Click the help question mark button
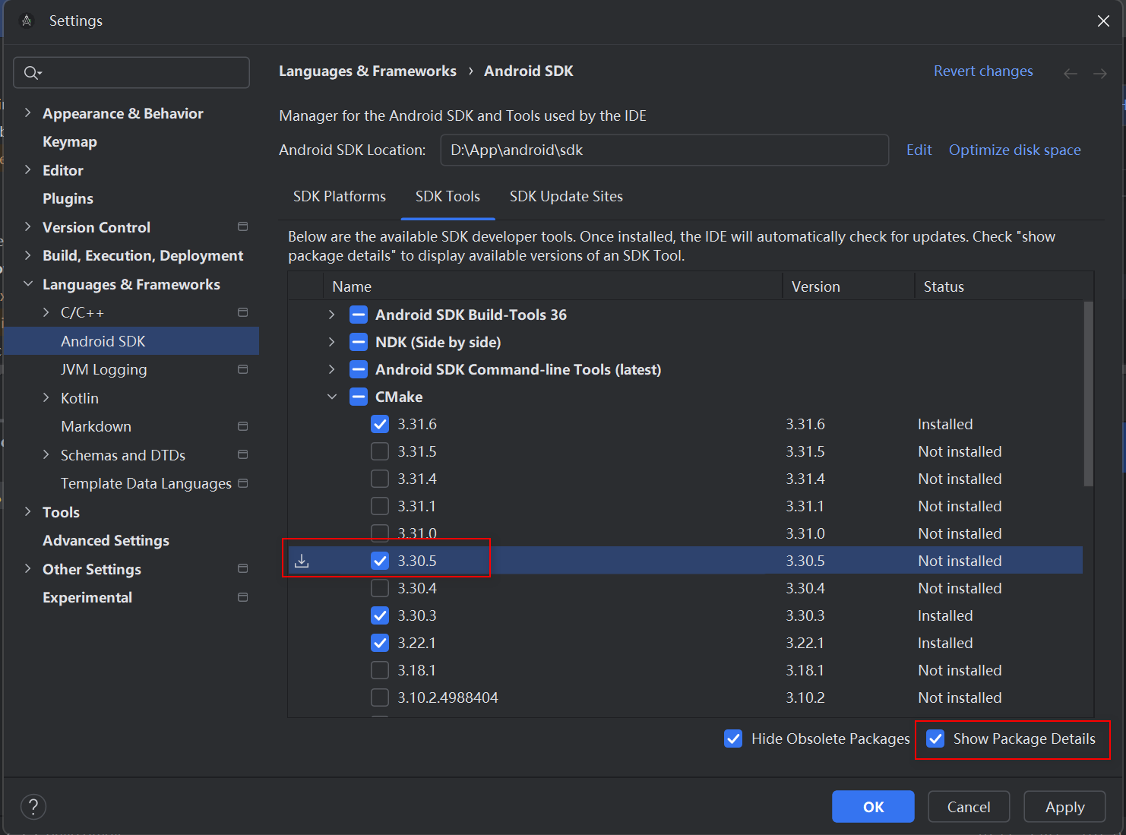Image resolution: width=1126 pixels, height=835 pixels. pyautogui.click(x=33, y=807)
